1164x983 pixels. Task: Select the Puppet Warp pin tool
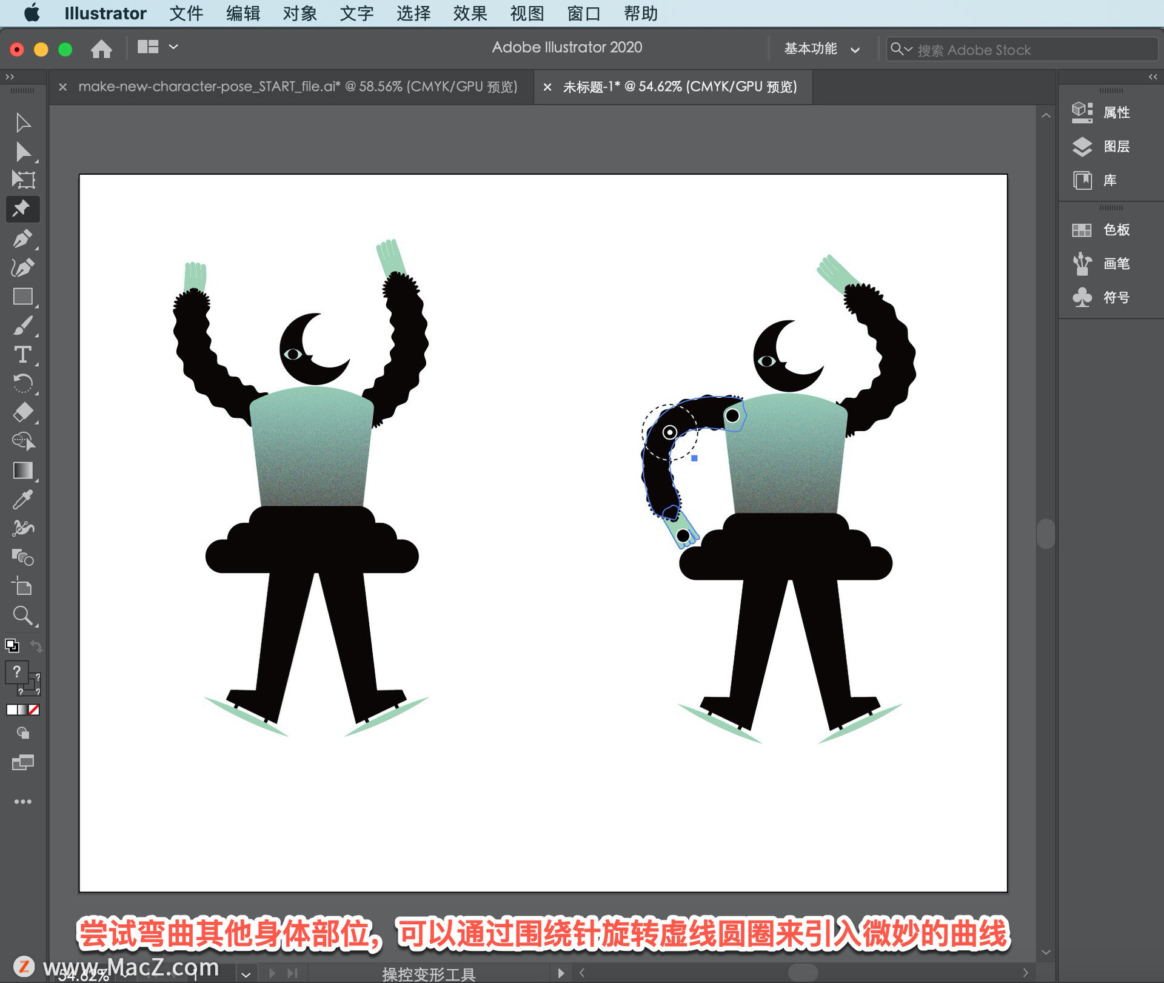tap(23, 209)
